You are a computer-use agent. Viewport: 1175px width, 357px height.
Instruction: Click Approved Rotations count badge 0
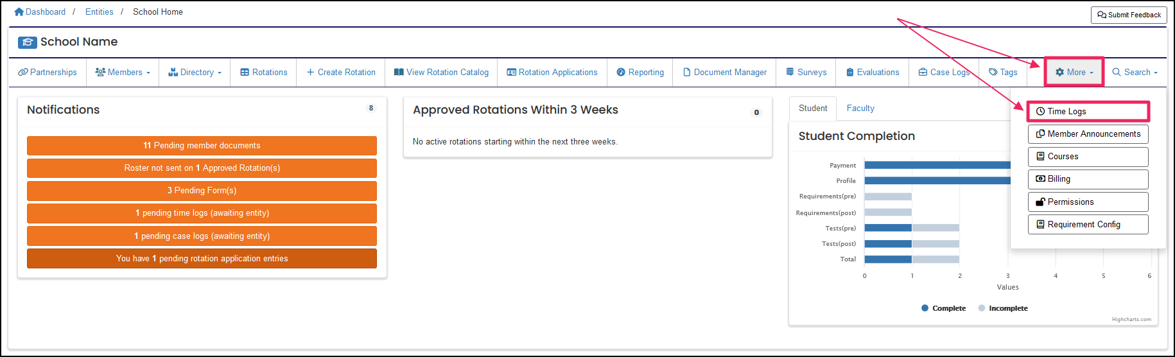[x=756, y=112]
